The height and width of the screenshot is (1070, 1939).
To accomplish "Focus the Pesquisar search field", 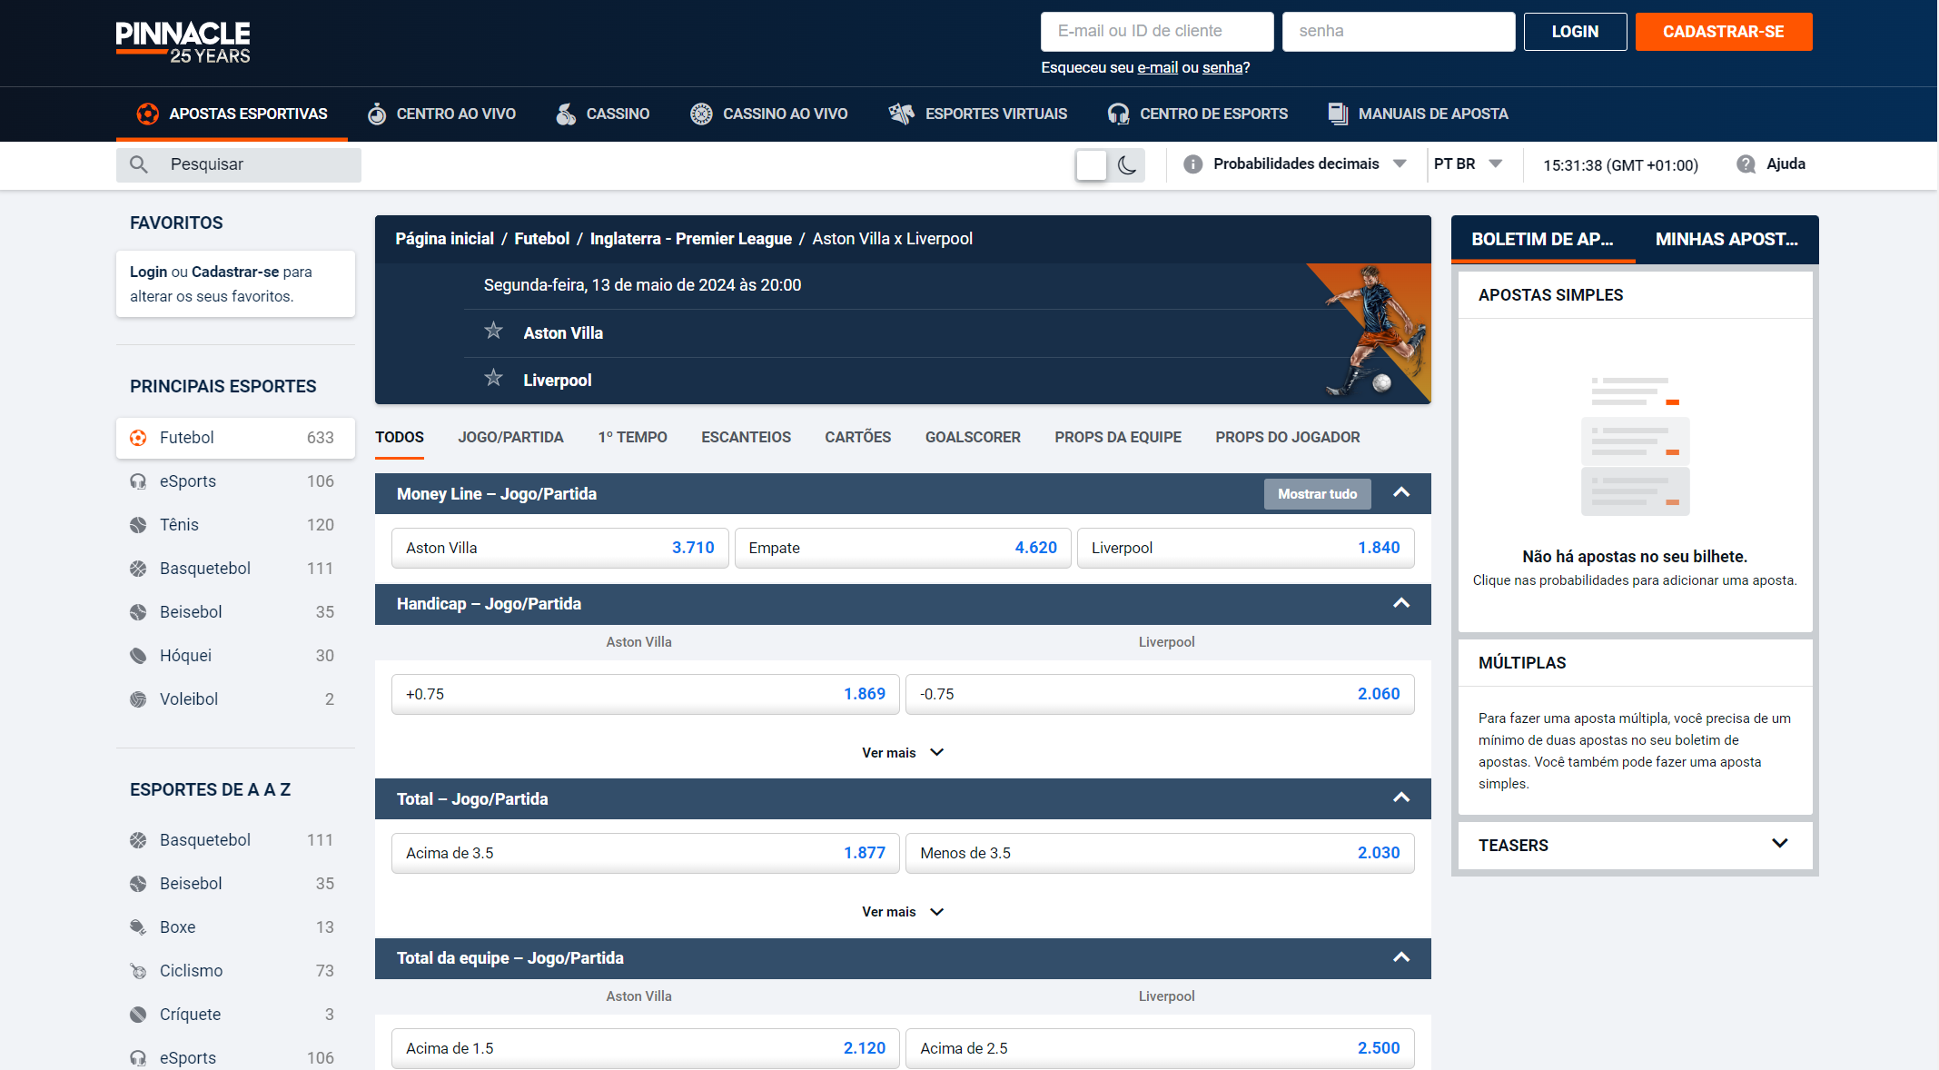I will tap(239, 164).
